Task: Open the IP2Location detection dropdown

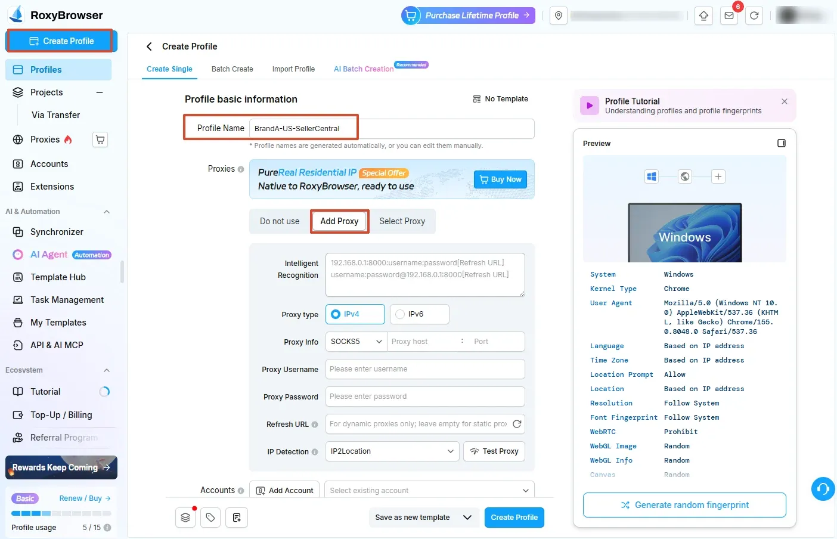Action: pyautogui.click(x=392, y=451)
